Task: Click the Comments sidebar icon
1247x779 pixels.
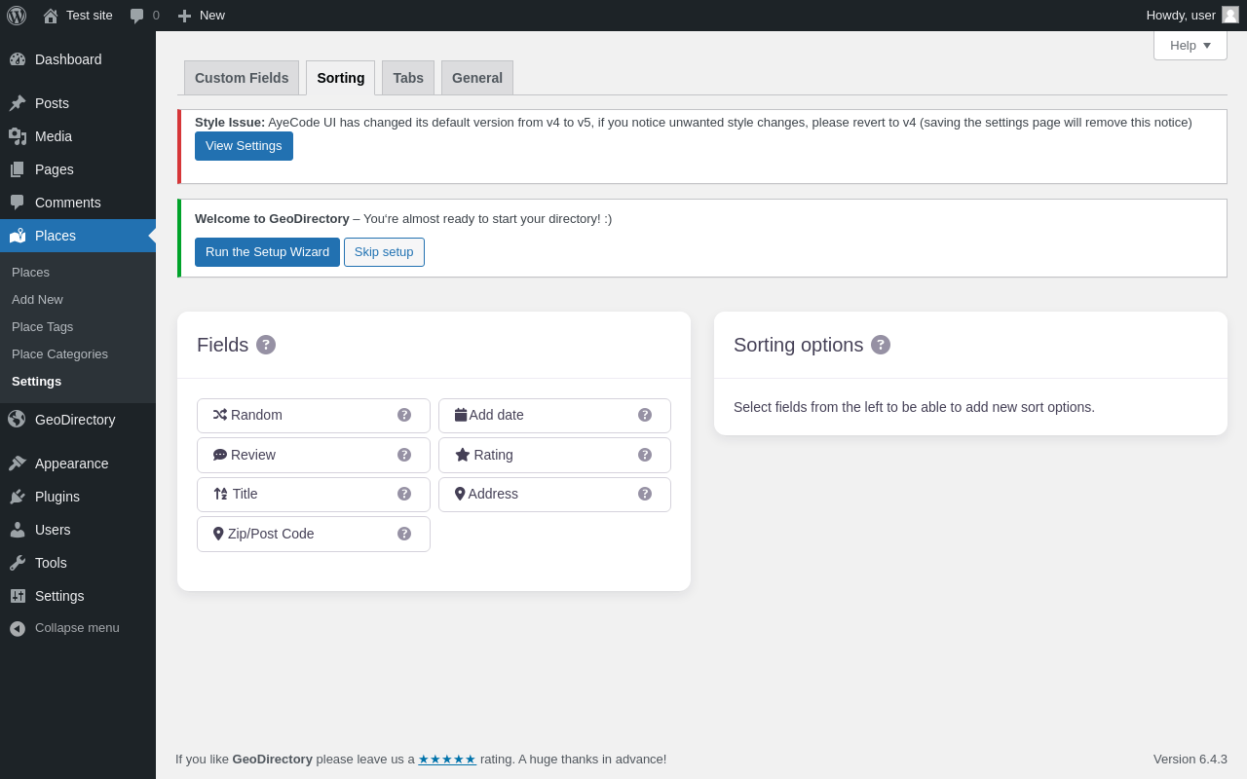Action: (18, 203)
